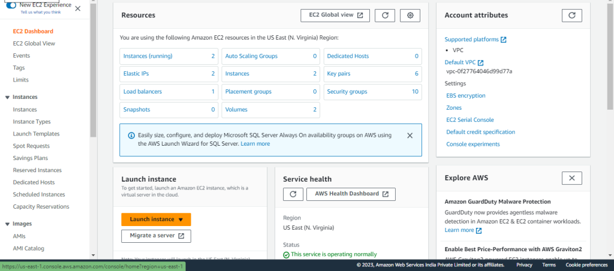Open Savings Plans in sidebar
The width and height of the screenshot is (614, 271).
[x=31, y=158]
